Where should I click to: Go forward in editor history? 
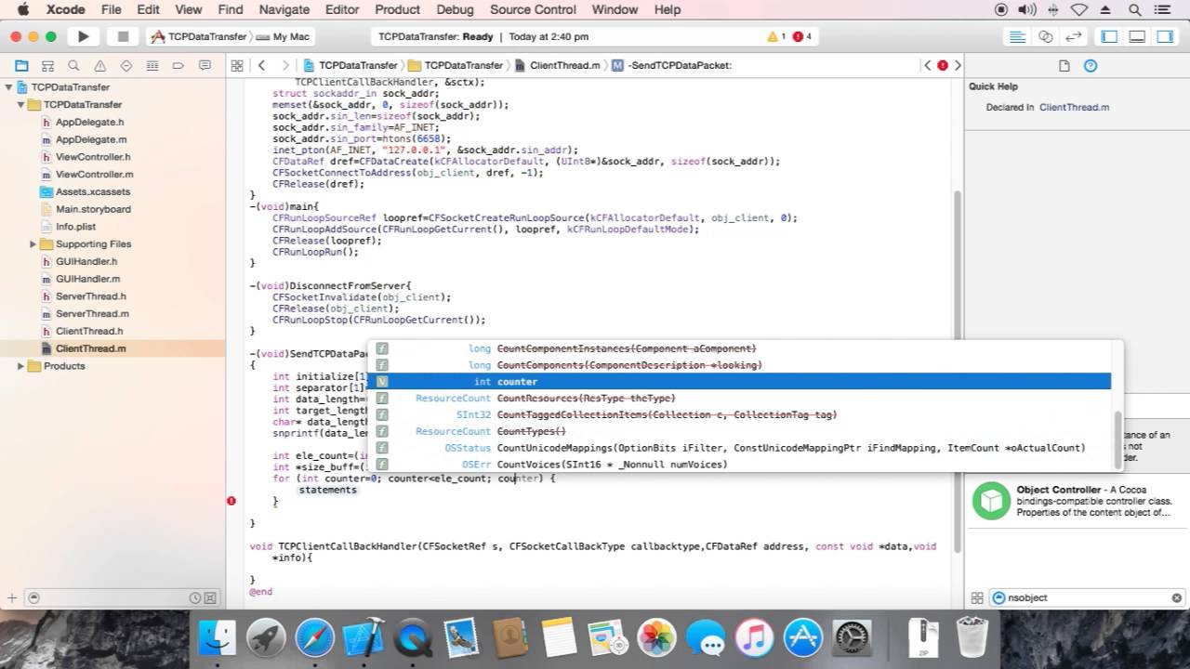[x=287, y=65]
